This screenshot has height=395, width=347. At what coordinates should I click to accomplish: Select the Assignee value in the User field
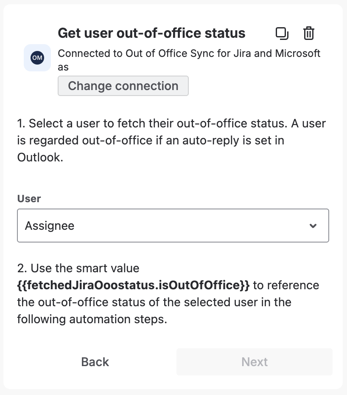tap(50, 226)
